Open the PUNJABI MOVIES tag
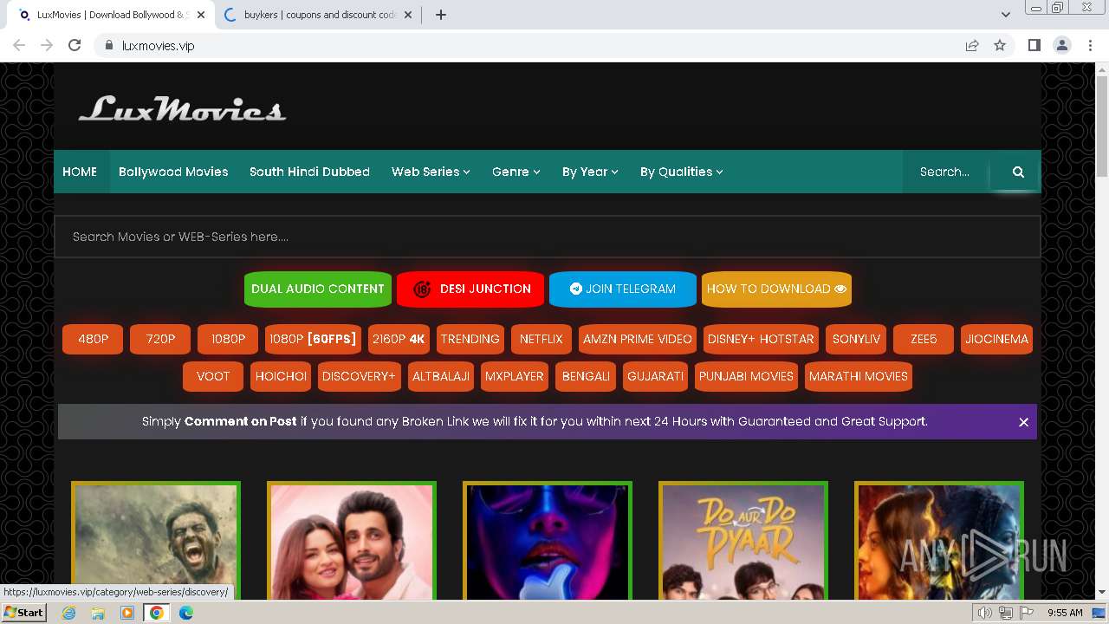 pyautogui.click(x=747, y=376)
